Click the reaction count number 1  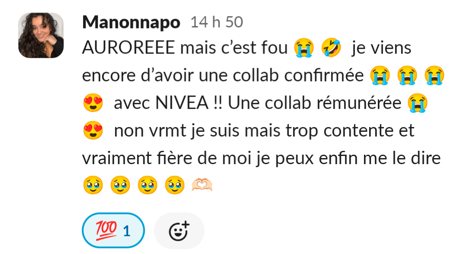coord(126,231)
